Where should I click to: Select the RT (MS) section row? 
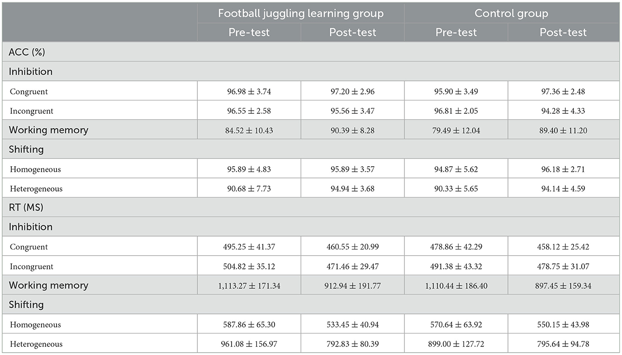pos(311,207)
